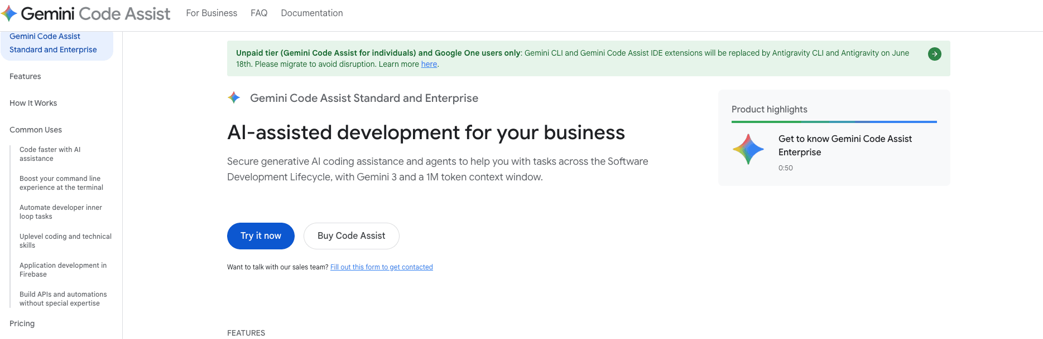This screenshot has width=1043, height=339.
Task: Select Code faster with AI assistance
Action: (50, 154)
